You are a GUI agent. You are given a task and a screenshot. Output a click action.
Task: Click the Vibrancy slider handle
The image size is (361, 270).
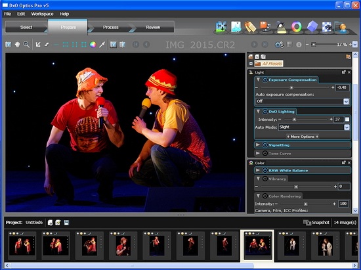296,187
